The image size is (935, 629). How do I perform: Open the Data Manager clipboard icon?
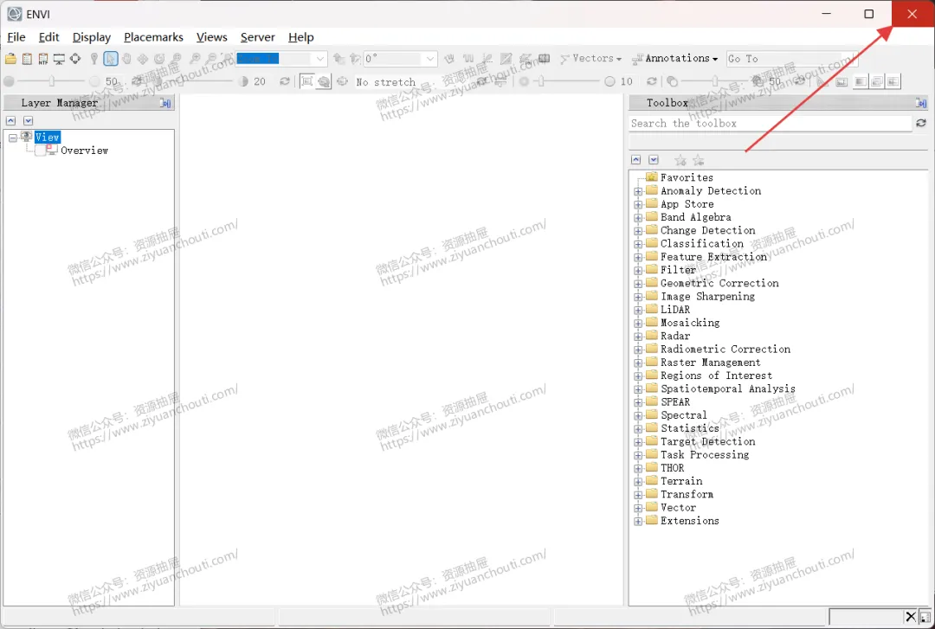(27, 59)
